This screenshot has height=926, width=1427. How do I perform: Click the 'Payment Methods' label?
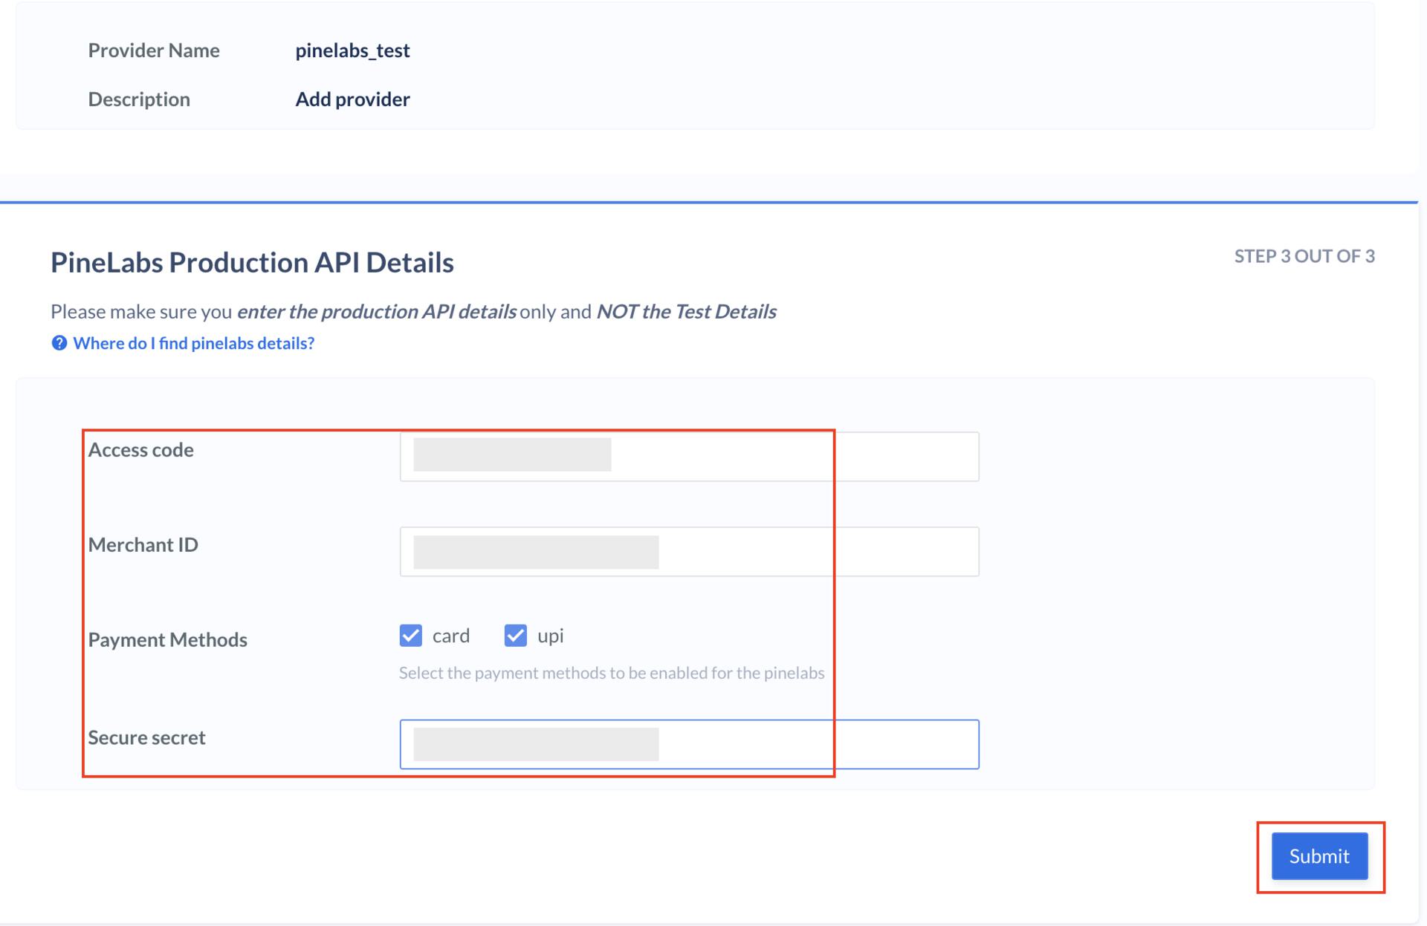167,639
